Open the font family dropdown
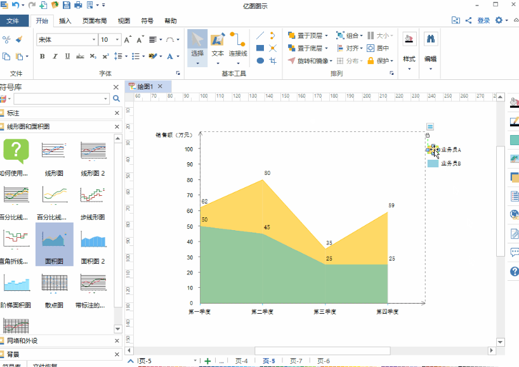 pyautogui.click(x=94, y=39)
